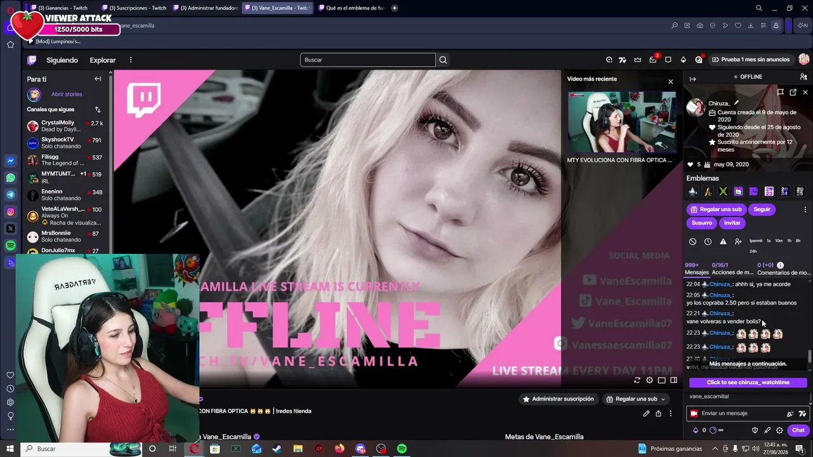Open the Whispers speech bubble icon
The image size is (813, 457).
point(668,60)
